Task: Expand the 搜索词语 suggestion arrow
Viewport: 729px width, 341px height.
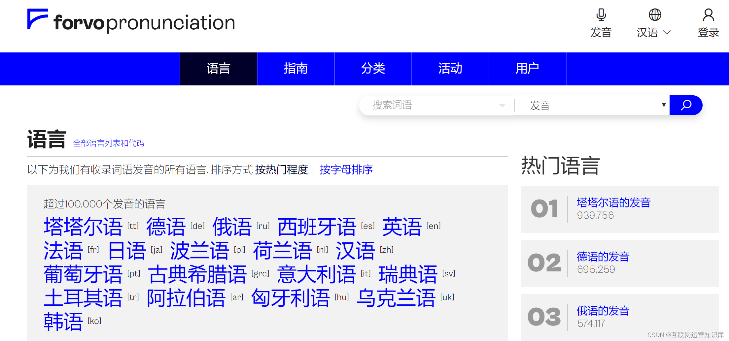Action: point(502,106)
